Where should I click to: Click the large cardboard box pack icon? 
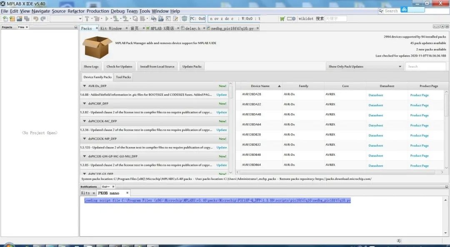click(x=97, y=46)
